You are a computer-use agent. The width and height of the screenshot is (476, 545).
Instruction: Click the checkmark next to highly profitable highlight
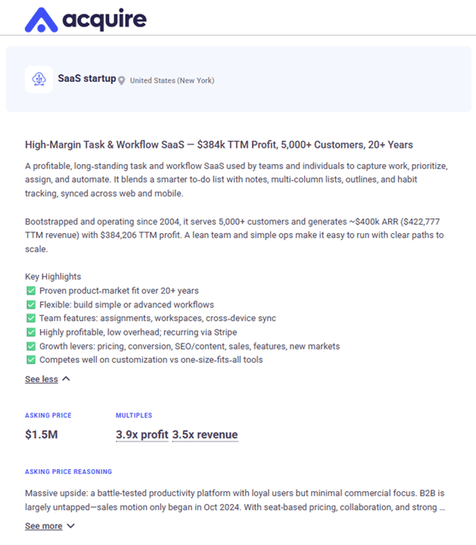pos(31,332)
